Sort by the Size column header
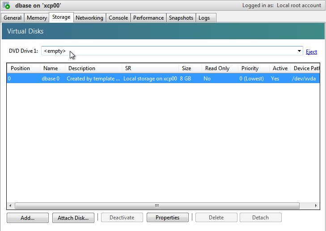Screen dimensions: 326x231 coord(190,68)
